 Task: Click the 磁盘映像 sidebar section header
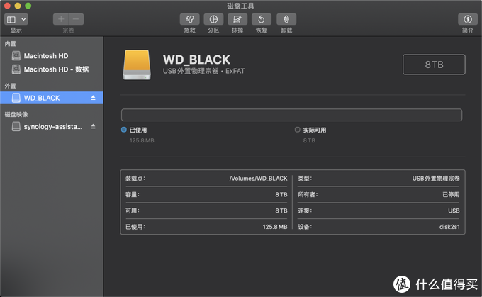pos(16,114)
